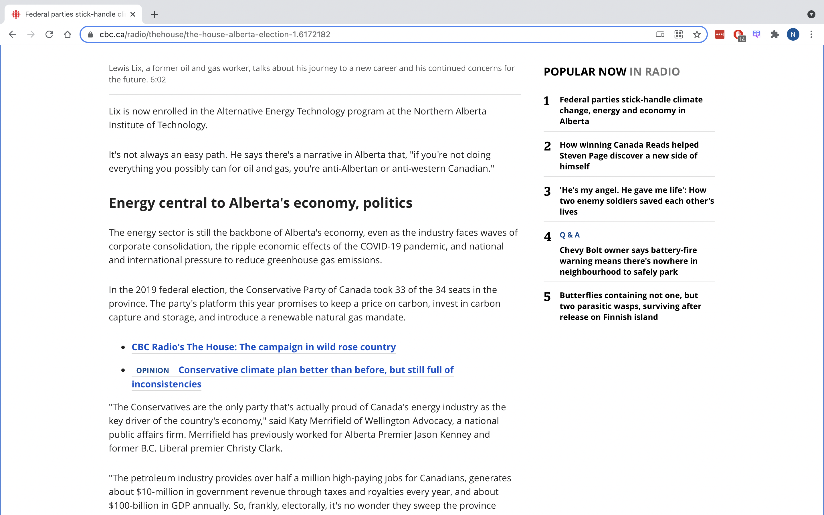Open a new browser tab

tap(154, 14)
